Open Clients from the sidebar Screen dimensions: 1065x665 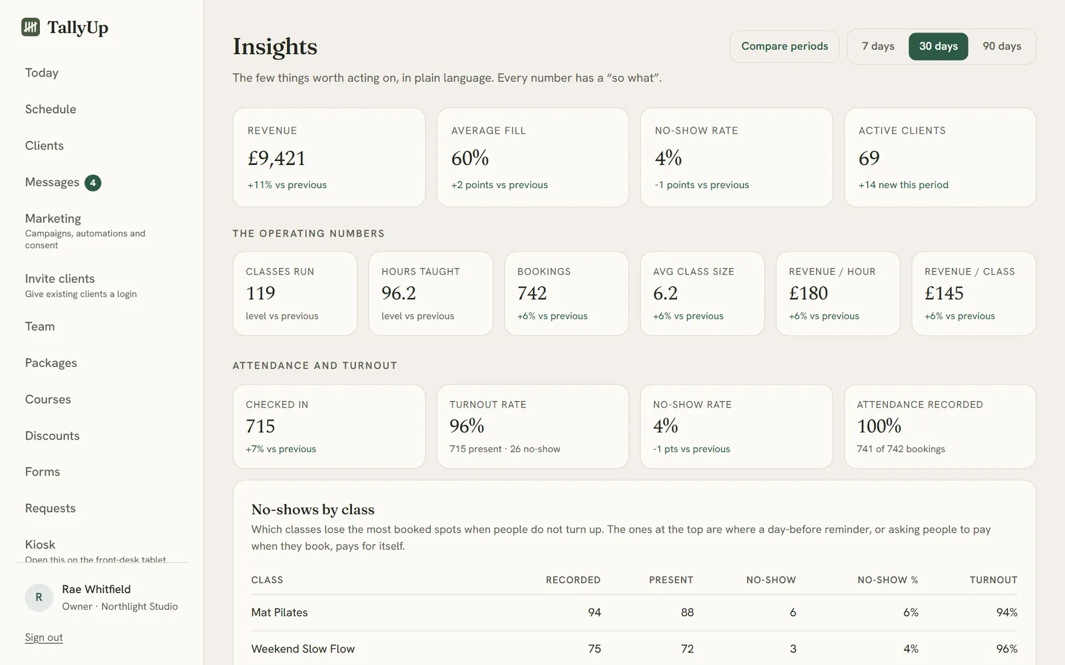coord(45,146)
